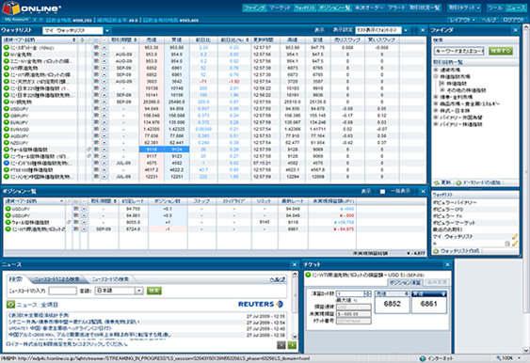Screen dimensions: 530x363
Task: Click news list scroll-down arrow
Action: click(295, 337)
